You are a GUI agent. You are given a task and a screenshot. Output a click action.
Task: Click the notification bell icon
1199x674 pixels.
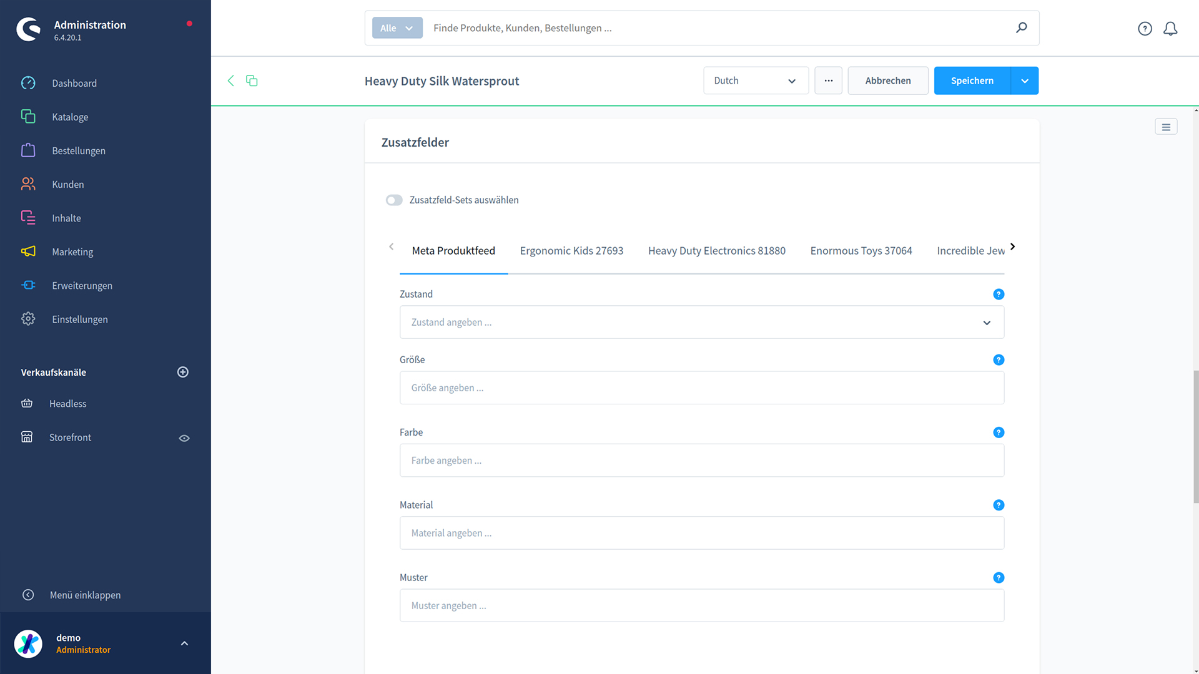[1170, 29]
